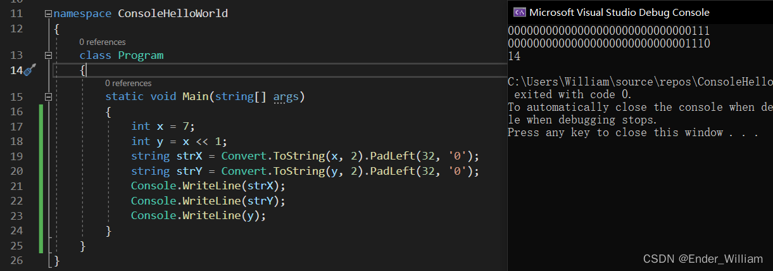Click the 'args' parameter in Main
The width and height of the screenshot is (773, 271).
pyautogui.click(x=286, y=97)
